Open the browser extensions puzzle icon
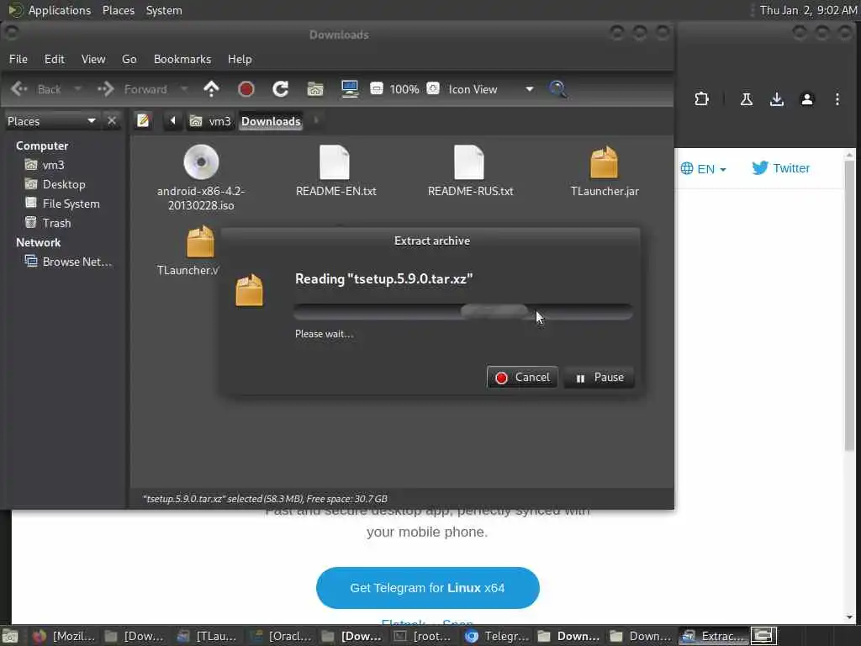 (701, 99)
